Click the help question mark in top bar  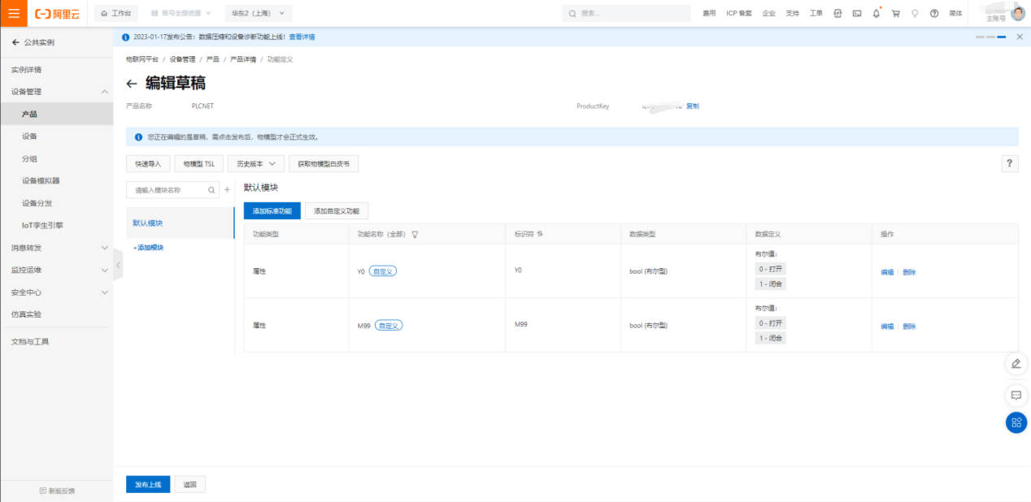(934, 14)
